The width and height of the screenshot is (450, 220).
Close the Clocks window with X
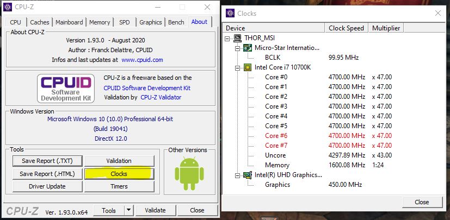pyautogui.click(x=438, y=13)
